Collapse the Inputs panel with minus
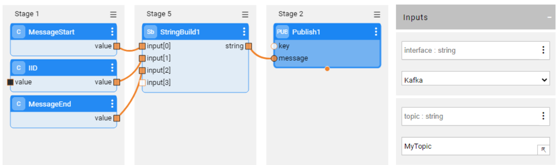The height and width of the screenshot is (165, 557). (x=549, y=17)
